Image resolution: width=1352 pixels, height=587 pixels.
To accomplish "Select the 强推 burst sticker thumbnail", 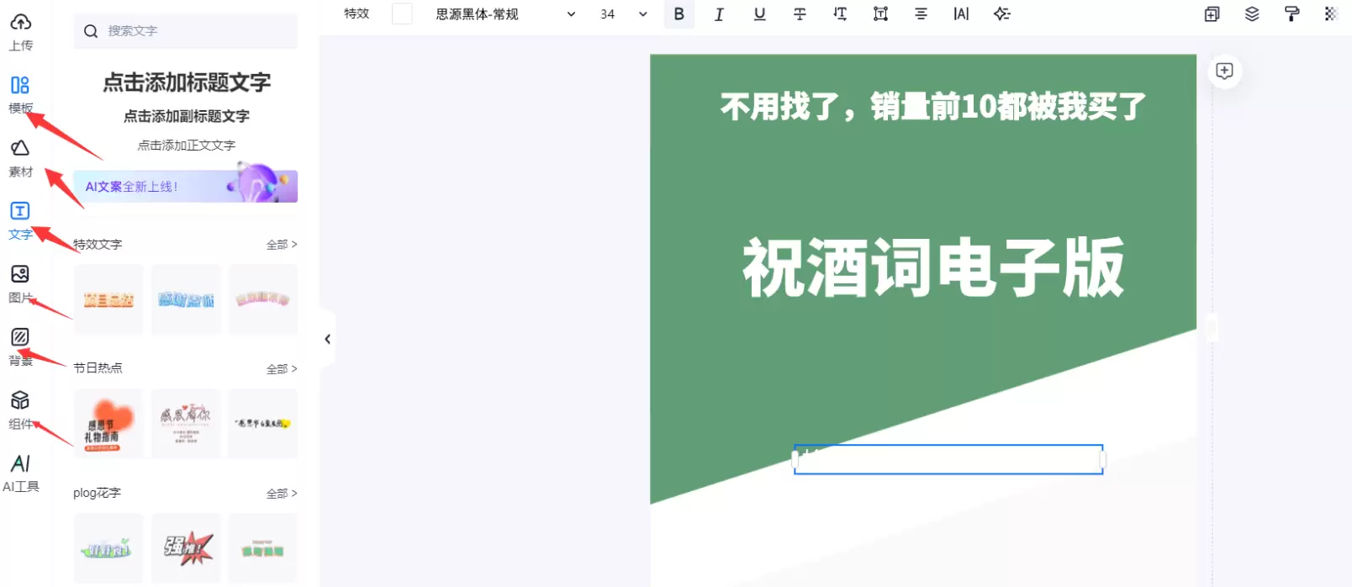I will pos(186,548).
